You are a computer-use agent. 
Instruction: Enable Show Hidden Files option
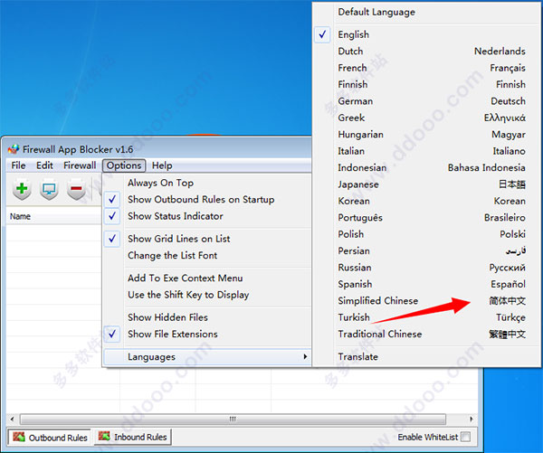207,317
